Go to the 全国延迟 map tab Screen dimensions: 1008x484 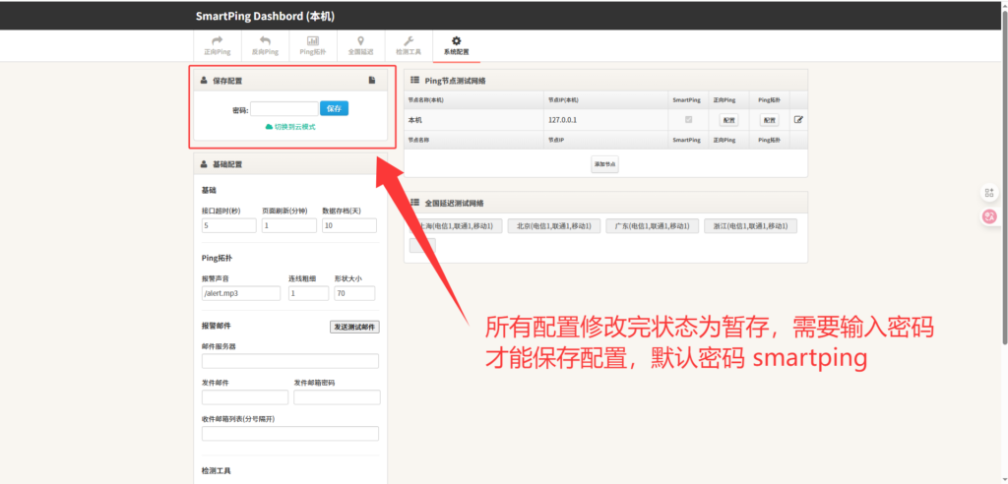[360, 45]
